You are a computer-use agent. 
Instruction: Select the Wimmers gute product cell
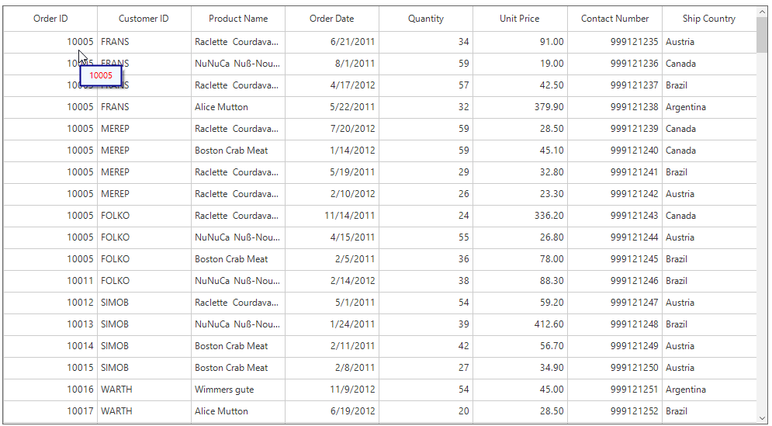pos(224,390)
